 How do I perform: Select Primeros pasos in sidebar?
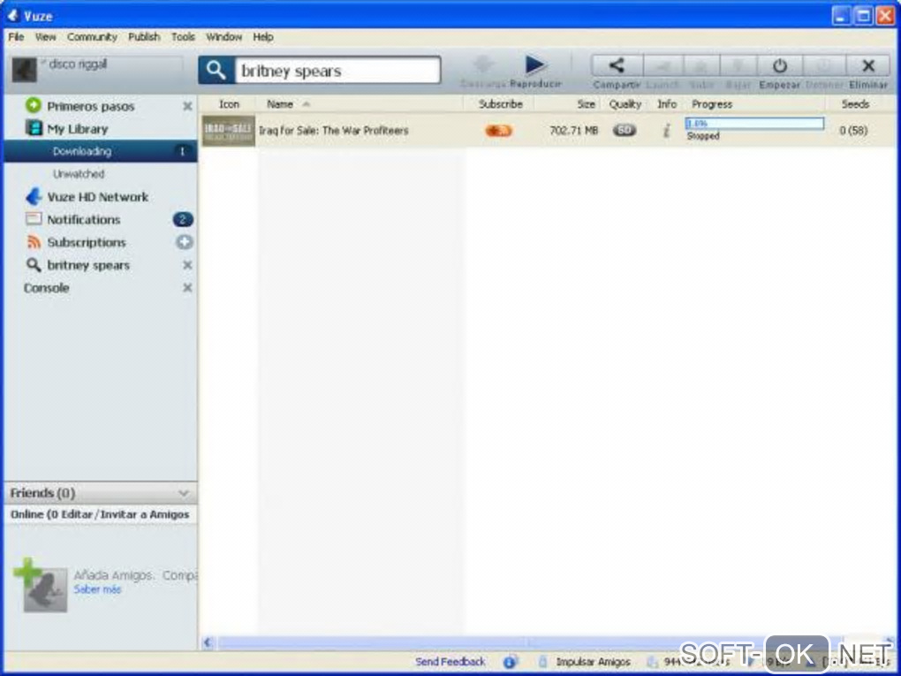click(x=90, y=106)
